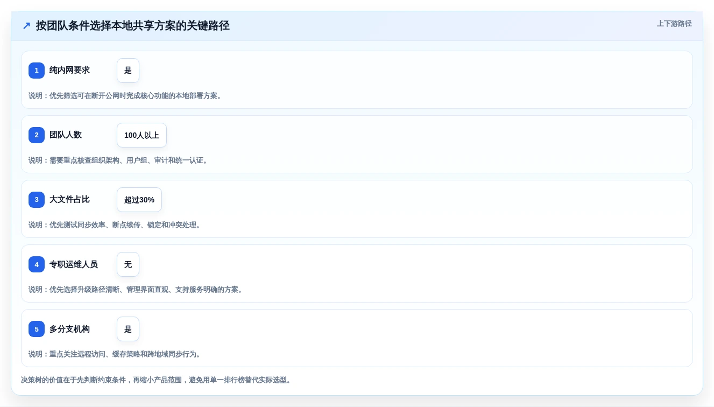Click the step 5 number badge

point(37,329)
